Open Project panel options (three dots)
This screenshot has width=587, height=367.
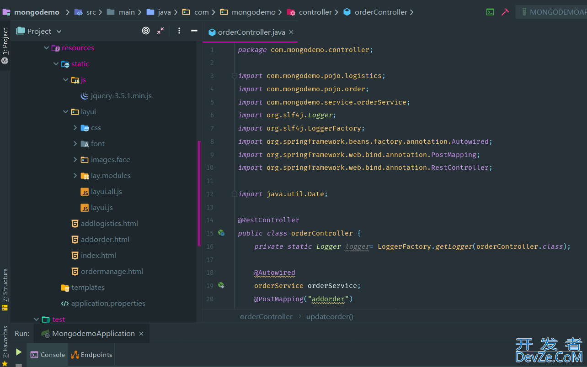[x=179, y=31]
